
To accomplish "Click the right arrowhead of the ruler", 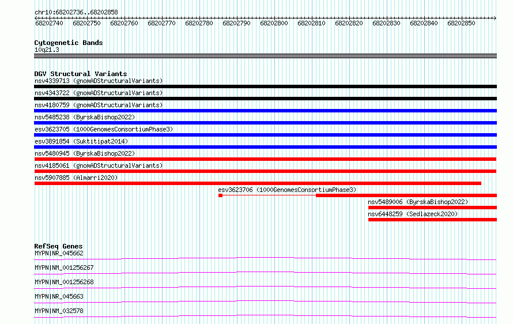I will [495, 18].
